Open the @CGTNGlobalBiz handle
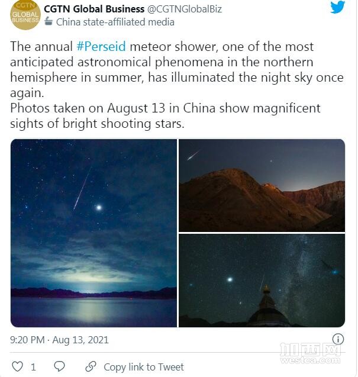This screenshot has width=358, height=377. [x=185, y=9]
